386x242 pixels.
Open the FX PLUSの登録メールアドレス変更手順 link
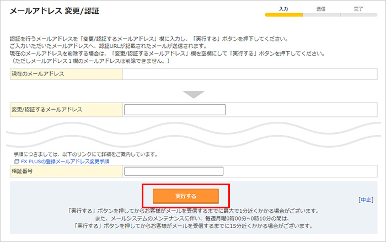[x=61, y=162]
